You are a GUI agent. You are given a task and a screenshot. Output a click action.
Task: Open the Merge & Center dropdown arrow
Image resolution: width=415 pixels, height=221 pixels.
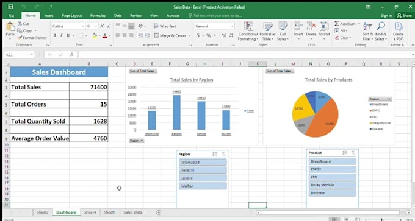coord(190,36)
